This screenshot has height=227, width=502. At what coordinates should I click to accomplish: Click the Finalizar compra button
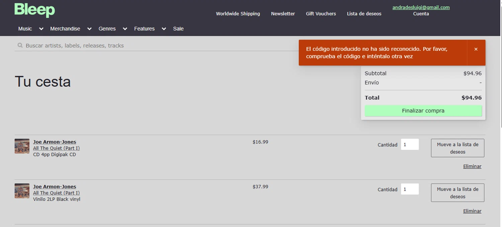click(423, 111)
